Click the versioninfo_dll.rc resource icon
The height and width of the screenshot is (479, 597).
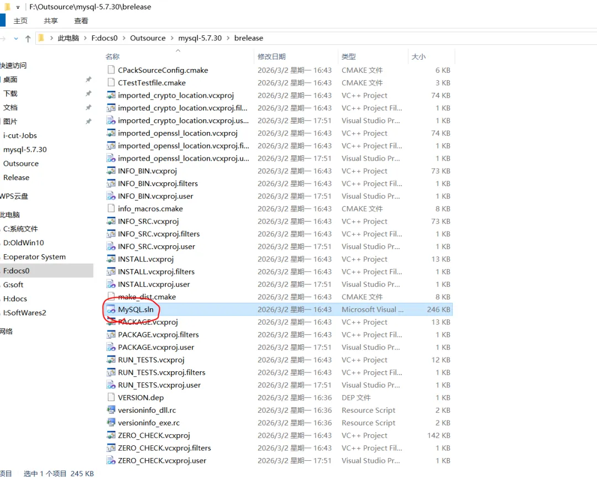coord(111,410)
